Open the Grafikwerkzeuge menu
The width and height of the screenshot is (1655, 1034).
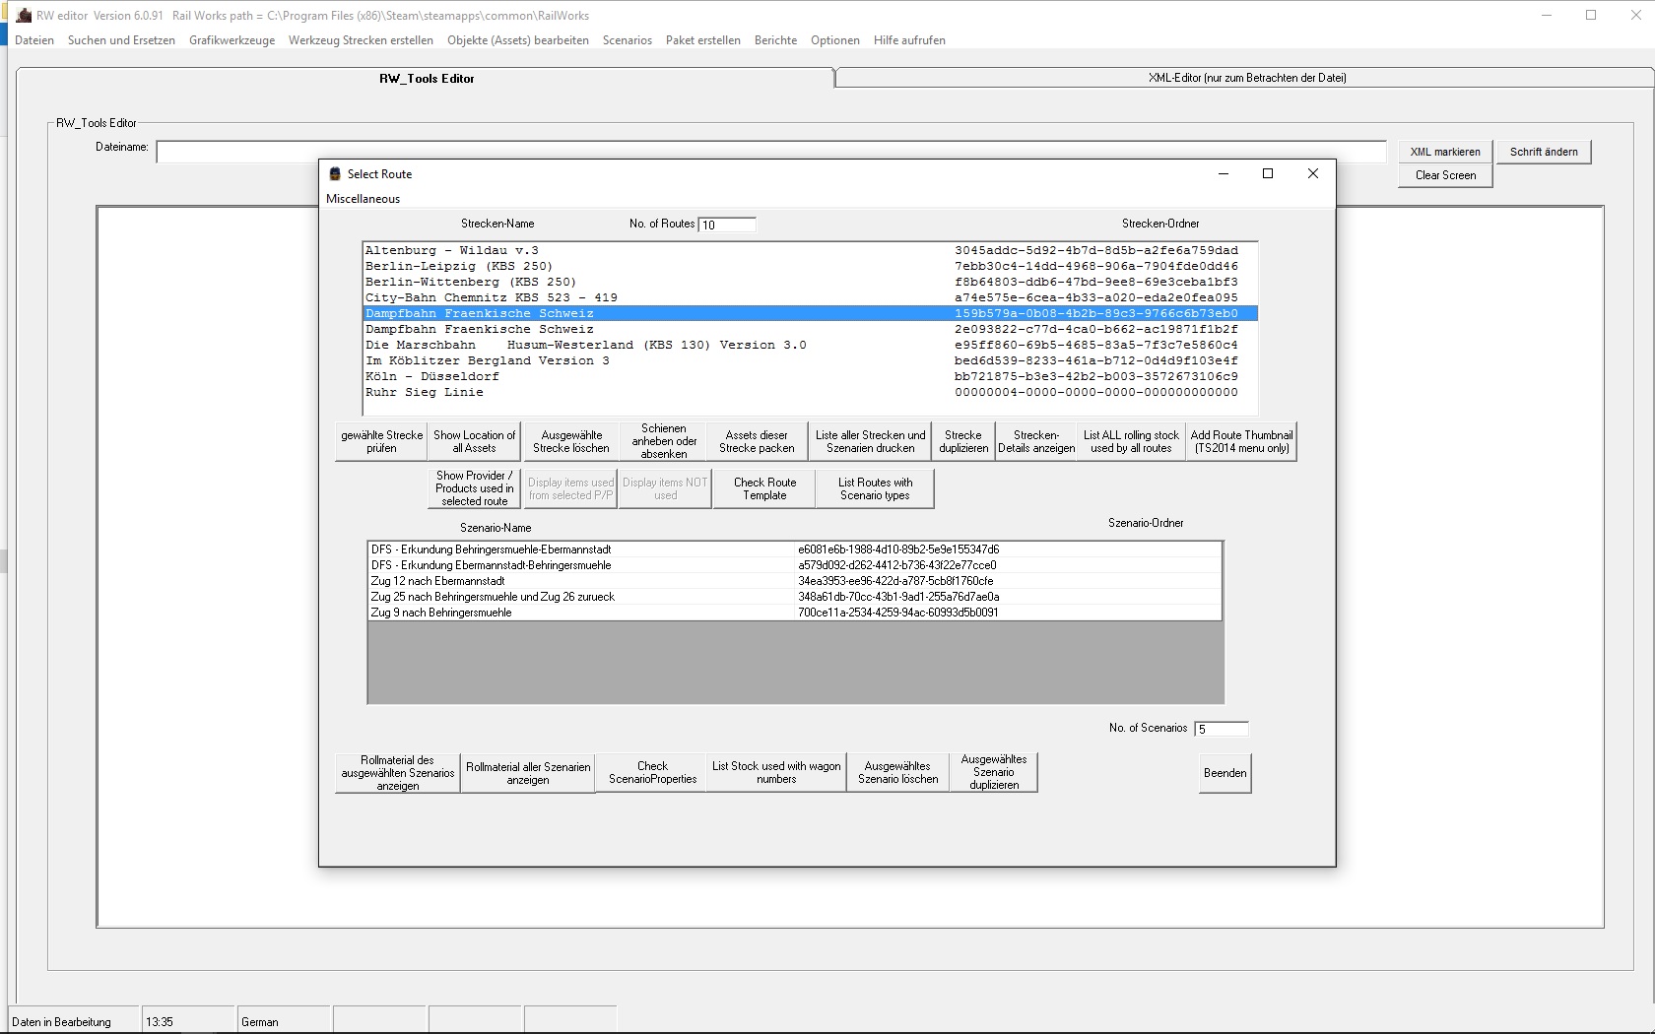pyautogui.click(x=232, y=40)
